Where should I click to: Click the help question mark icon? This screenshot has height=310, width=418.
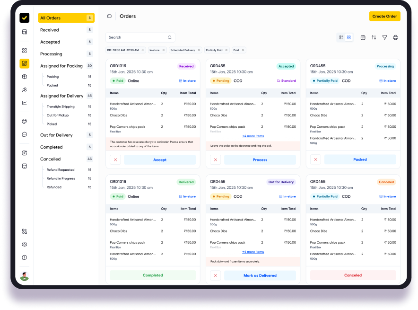click(25, 257)
